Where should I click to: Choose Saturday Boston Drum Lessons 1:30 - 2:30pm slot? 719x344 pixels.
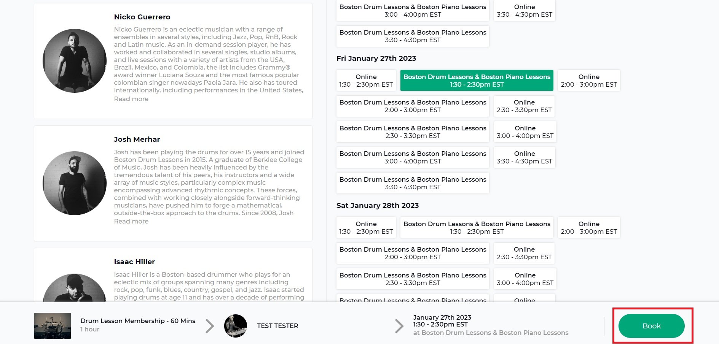click(477, 227)
